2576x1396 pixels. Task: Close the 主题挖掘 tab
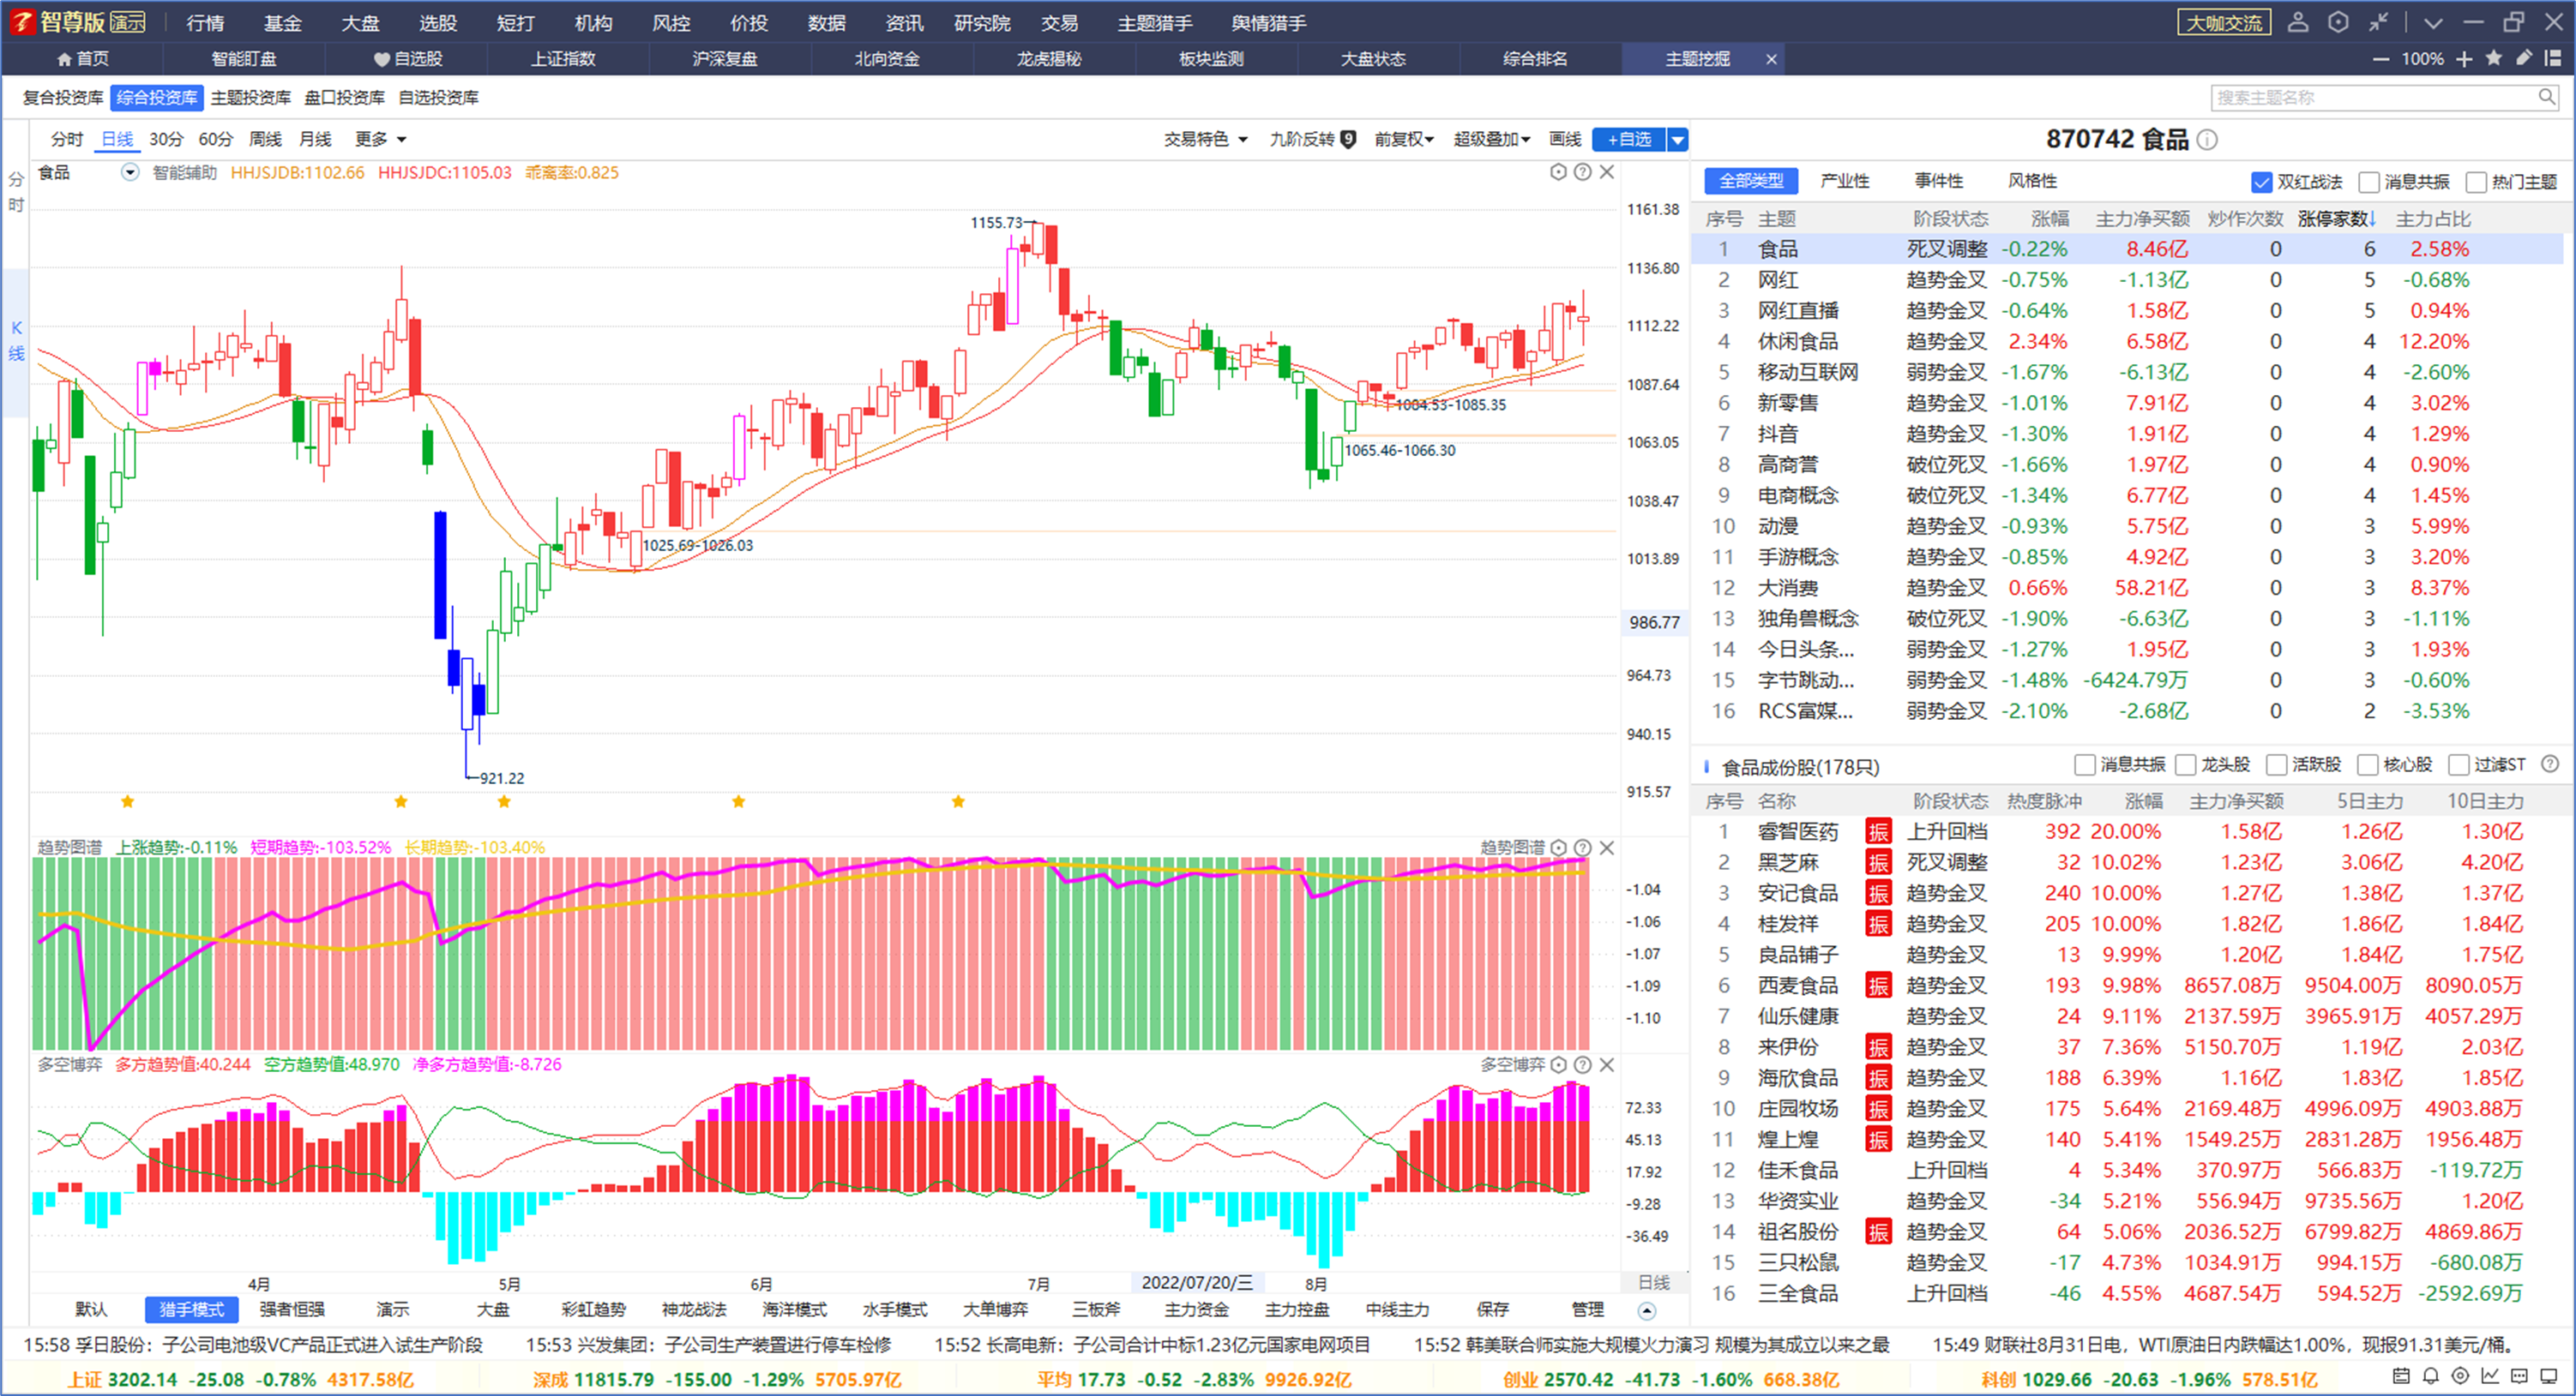click(1771, 59)
